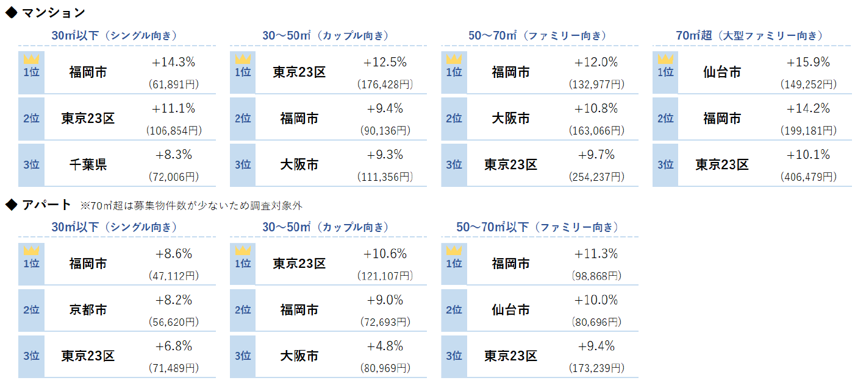The image size is (866, 386).
Task: Click 仙台市 in the +10.0% row
Action: click(510, 310)
